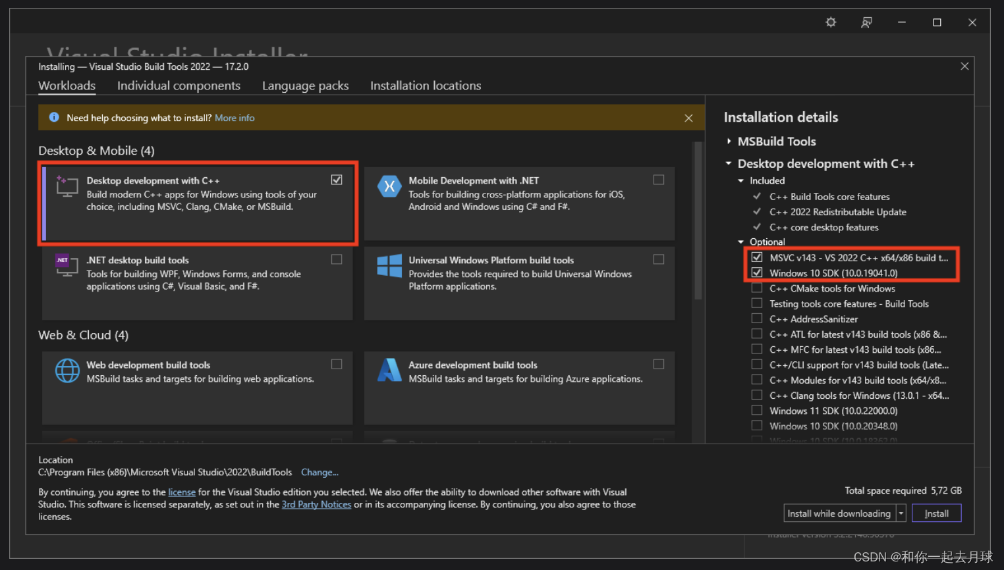Screen dimensions: 1004x570
Task: Check C++ Clang tools for Windows
Action: [757, 395]
